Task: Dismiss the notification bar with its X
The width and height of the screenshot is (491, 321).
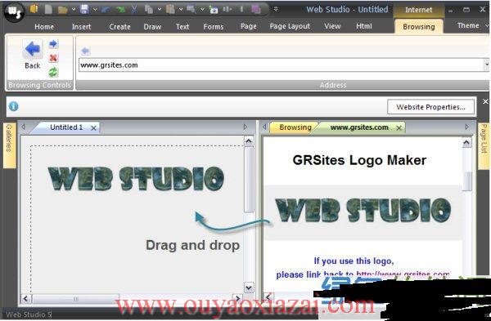Action: coord(485,101)
